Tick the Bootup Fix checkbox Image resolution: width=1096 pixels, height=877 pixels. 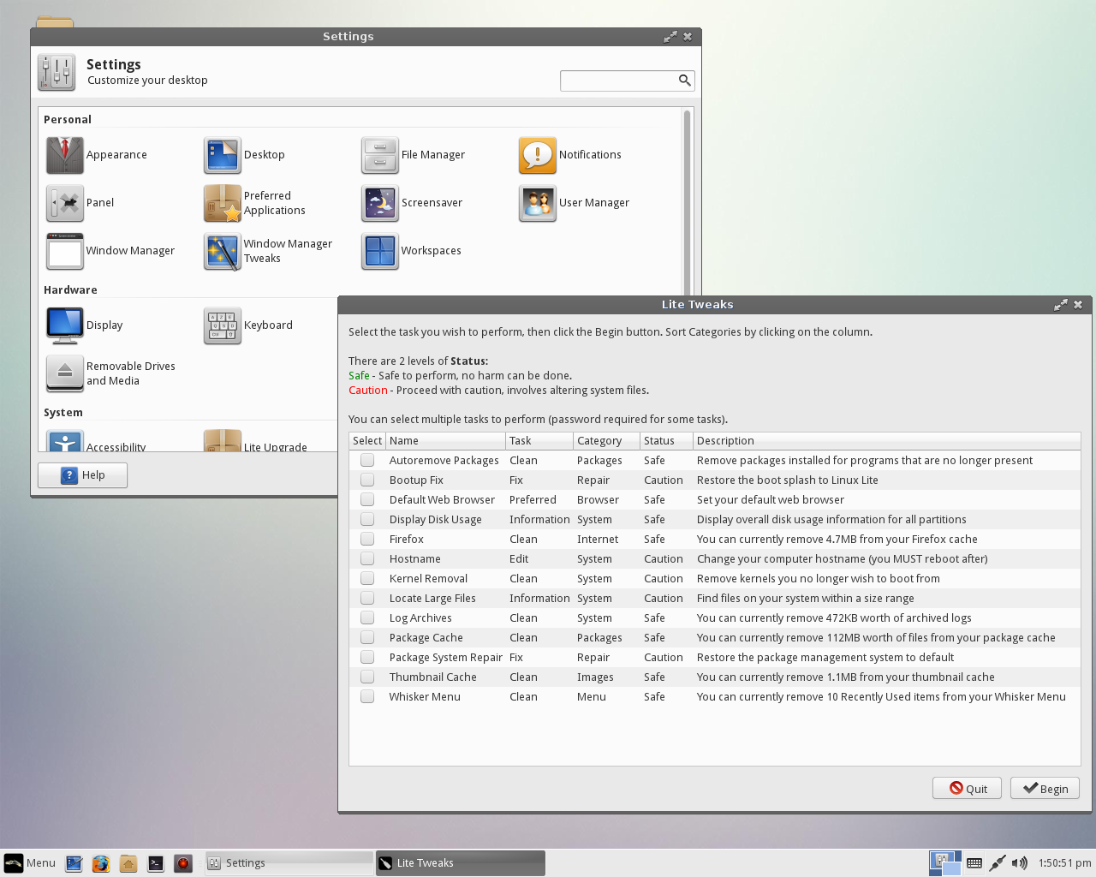(367, 480)
